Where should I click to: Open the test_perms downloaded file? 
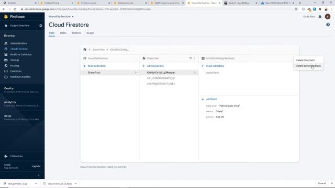(17, 183)
